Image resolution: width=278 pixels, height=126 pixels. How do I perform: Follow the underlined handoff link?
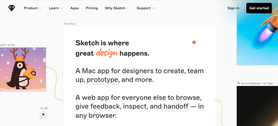[176, 107]
